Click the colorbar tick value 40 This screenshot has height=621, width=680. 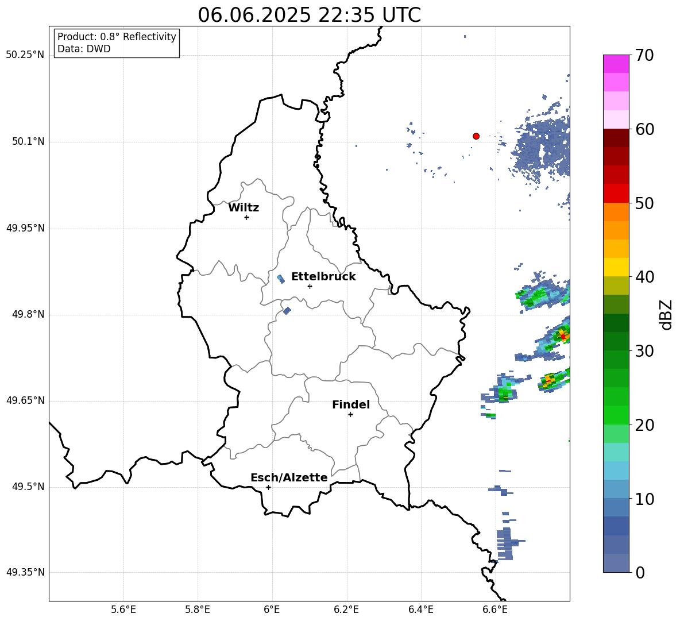tap(644, 277)
